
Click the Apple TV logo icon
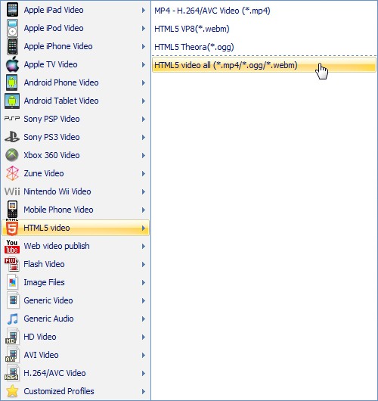pos(12,64)
